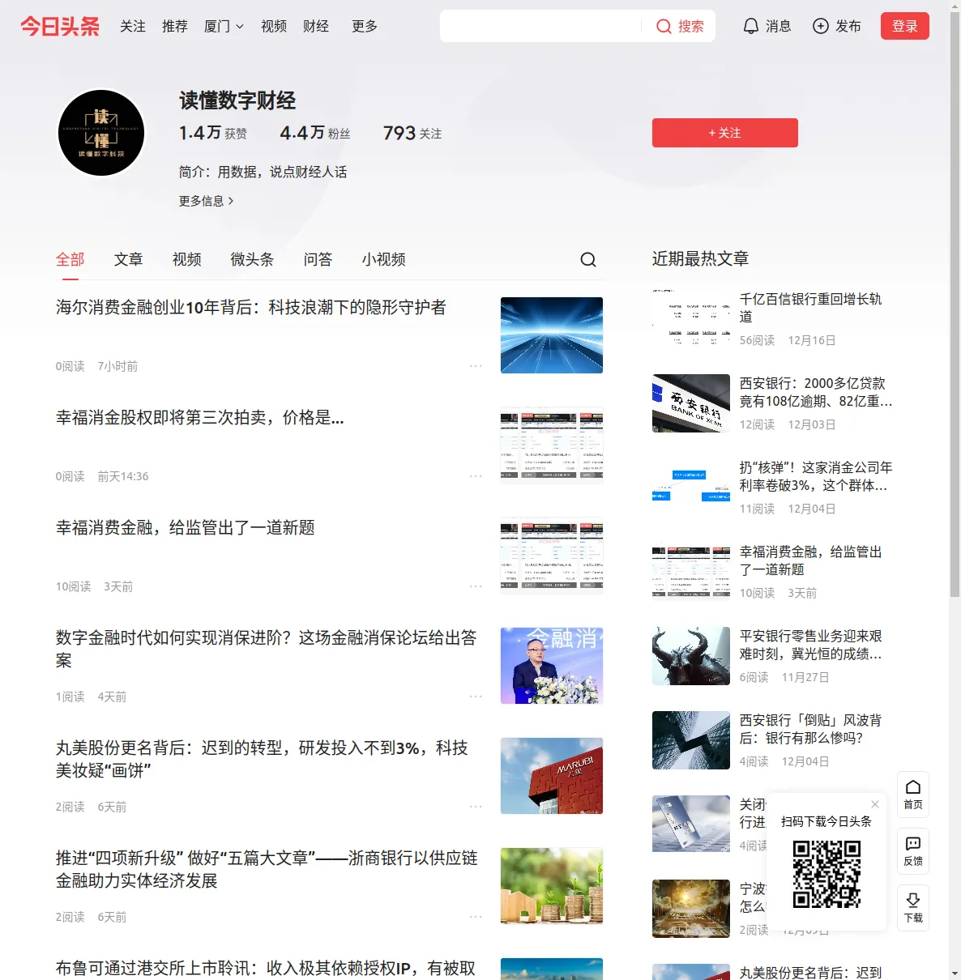This screenshot has height=980, width=961.
Task: Open hot article 西安银行：2000多亿贷款
Action: point(816,392)
